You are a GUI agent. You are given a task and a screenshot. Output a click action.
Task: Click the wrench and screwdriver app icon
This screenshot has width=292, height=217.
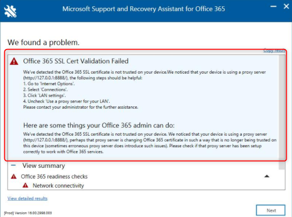click(10, 11)
